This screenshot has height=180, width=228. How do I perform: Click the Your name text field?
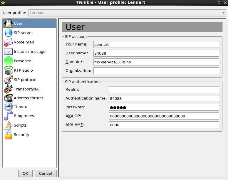tap(156, 44)
